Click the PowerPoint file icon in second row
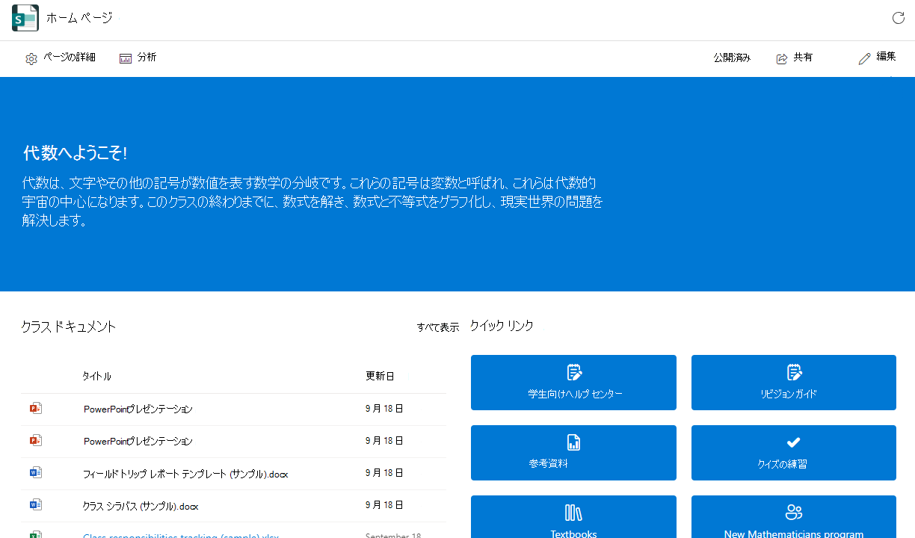 coord(35,440)
